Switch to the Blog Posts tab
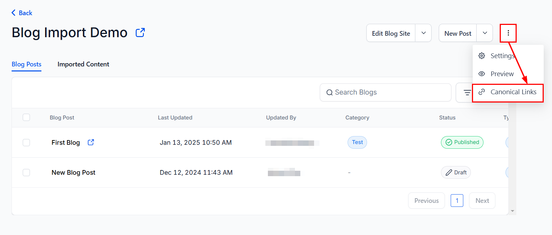This screenshot has height=235, width=552. (27, 64)
